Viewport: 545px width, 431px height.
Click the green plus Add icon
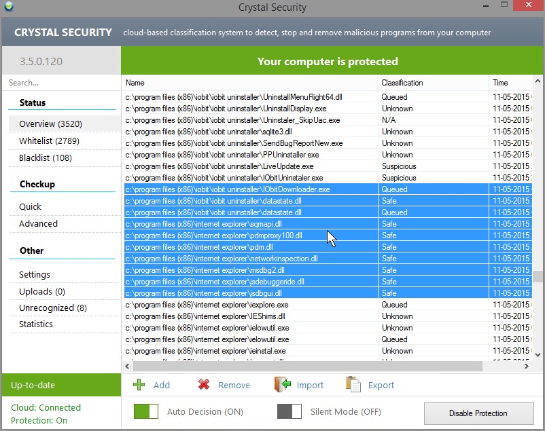click(x=139, y=385)
